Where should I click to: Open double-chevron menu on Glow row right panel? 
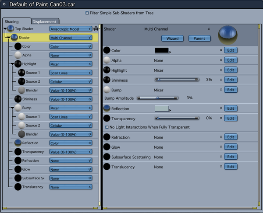click(x=221, y=147)
